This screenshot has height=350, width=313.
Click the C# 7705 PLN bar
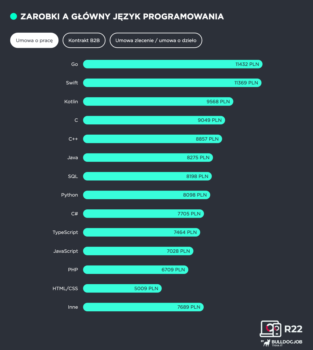(x=143, y=214)
